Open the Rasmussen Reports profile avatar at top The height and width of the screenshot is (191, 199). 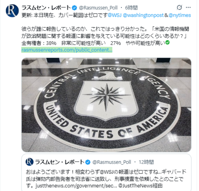[x=12, y=11]
